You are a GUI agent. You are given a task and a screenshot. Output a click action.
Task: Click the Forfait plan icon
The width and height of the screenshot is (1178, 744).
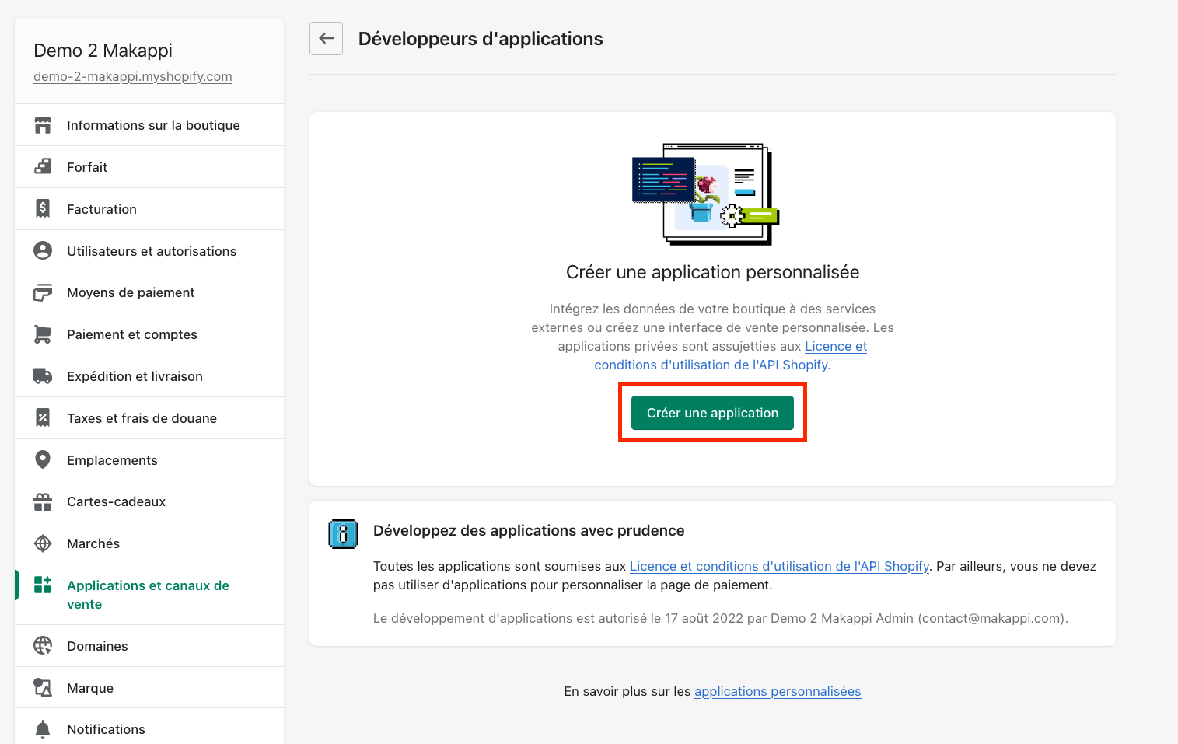43,167
